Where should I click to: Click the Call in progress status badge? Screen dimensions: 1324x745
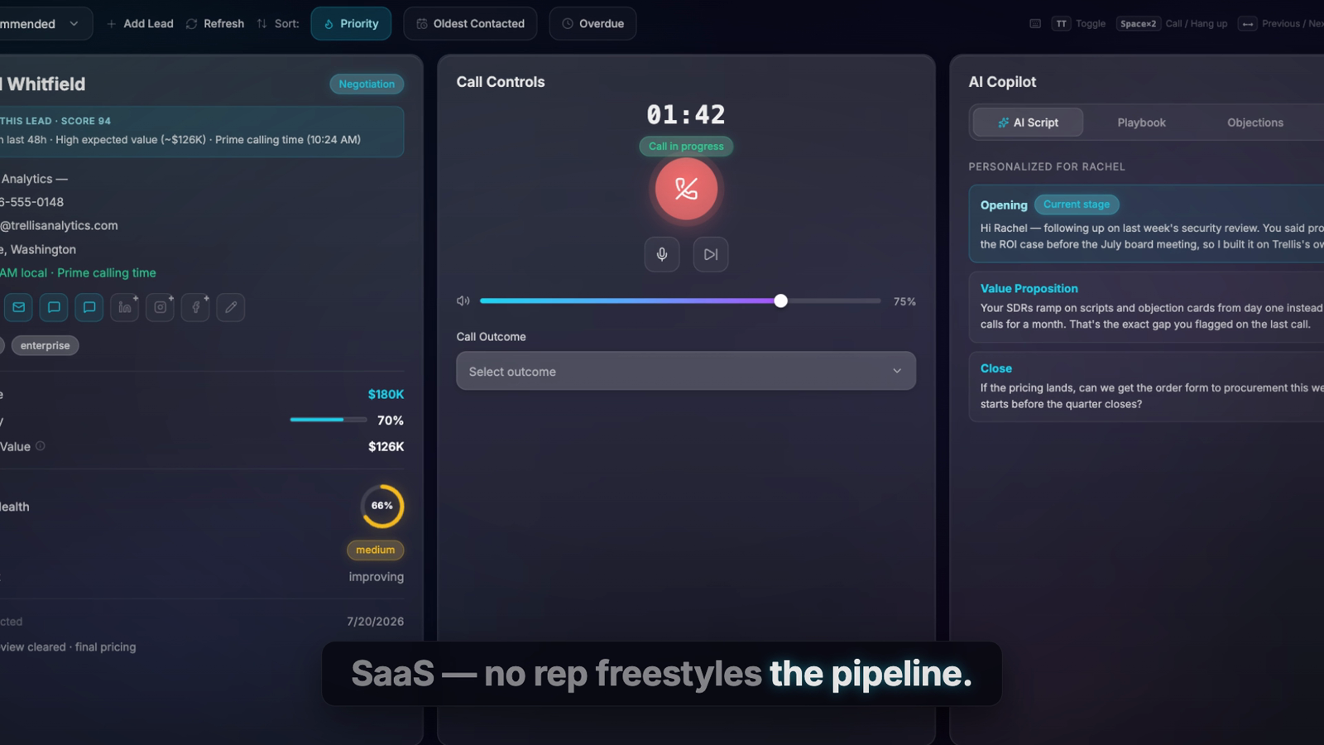(x=686, y=147)
